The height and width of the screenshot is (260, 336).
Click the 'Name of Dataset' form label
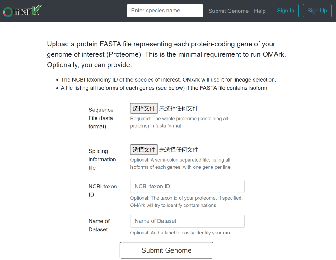(x=99, y=225)
